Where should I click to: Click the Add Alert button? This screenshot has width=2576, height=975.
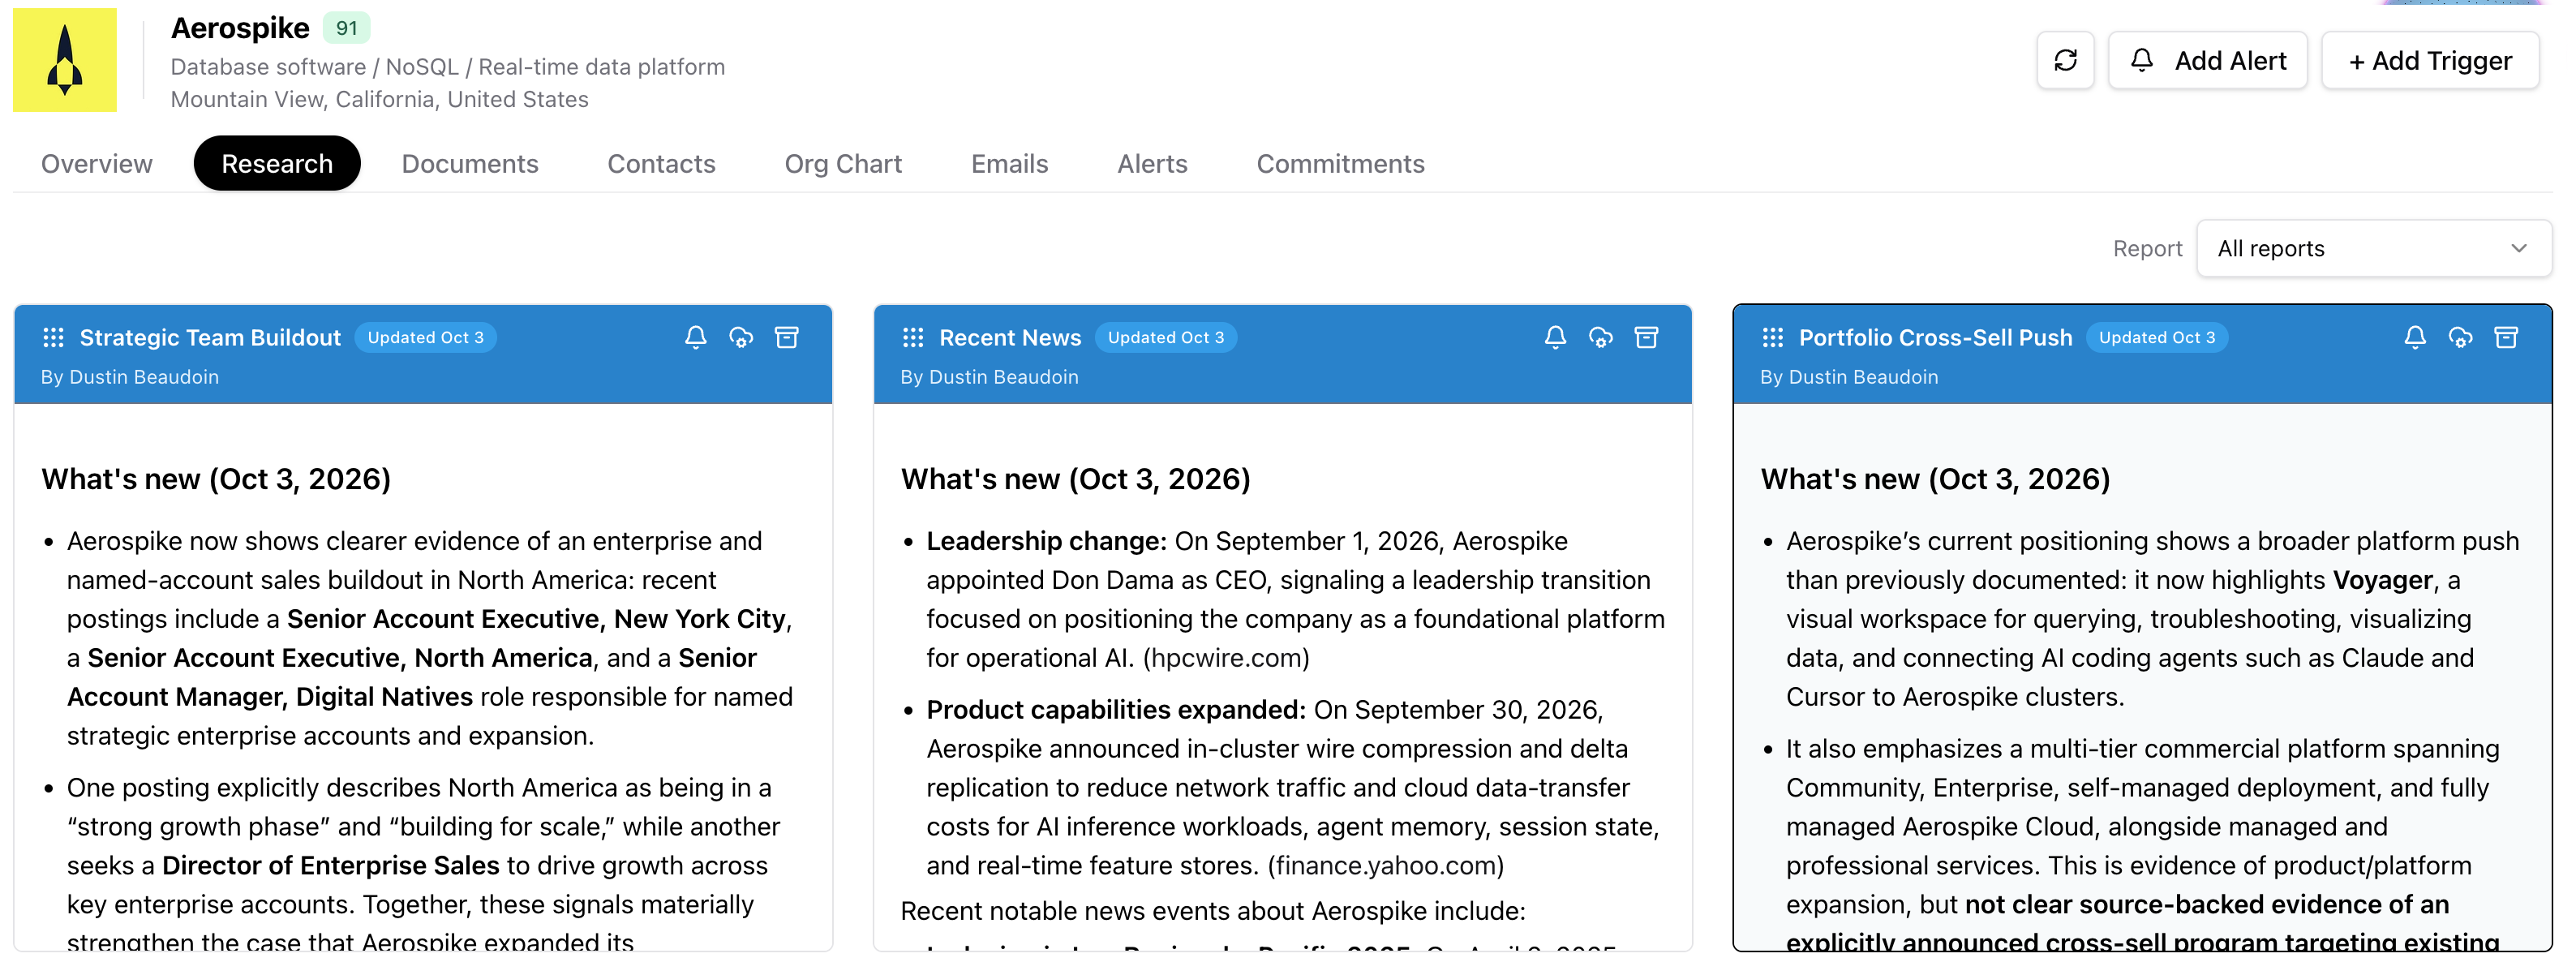pos(2208,61)
